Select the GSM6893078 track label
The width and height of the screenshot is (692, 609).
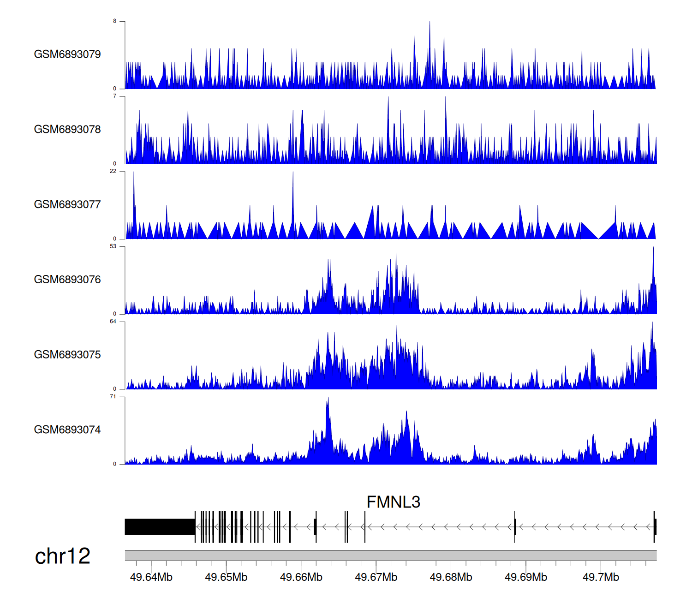pos(67,130)
